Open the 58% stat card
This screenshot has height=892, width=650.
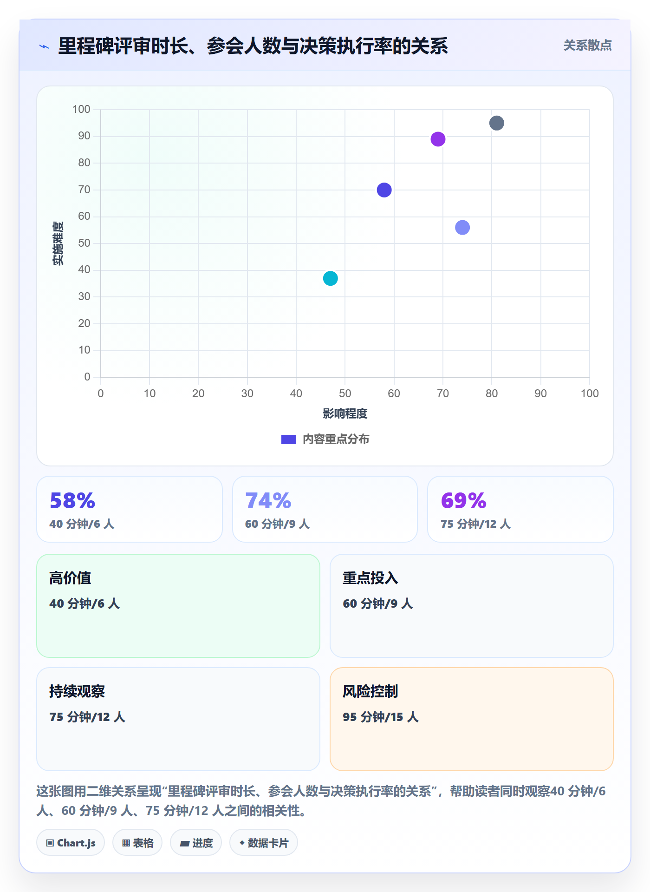click(130, 509)
